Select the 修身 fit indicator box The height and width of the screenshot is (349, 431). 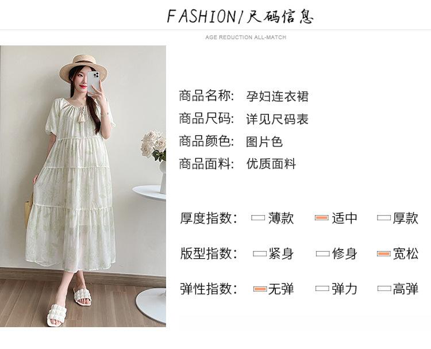tap(323, 254)
